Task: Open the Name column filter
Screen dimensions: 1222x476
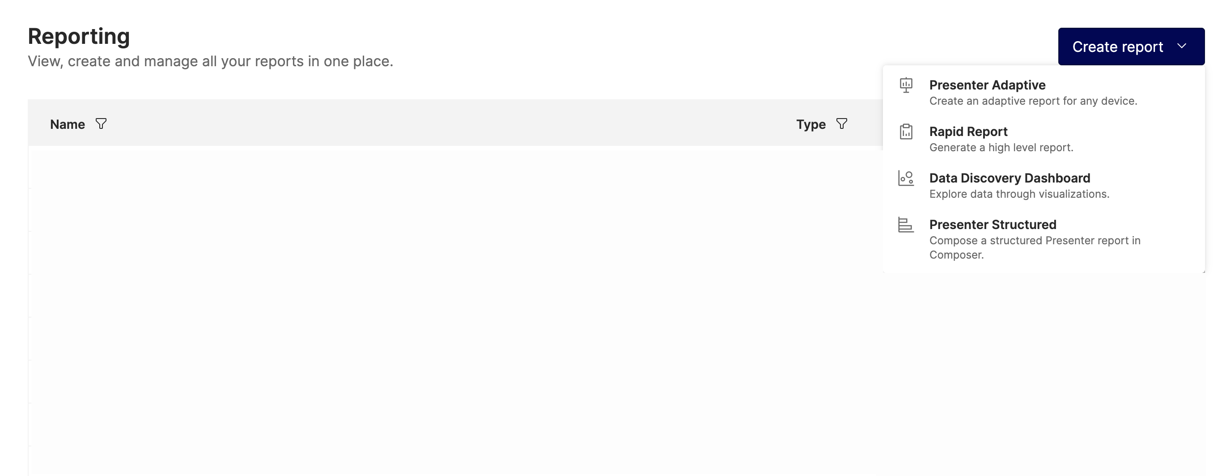Action: click(x=101, y=124)
